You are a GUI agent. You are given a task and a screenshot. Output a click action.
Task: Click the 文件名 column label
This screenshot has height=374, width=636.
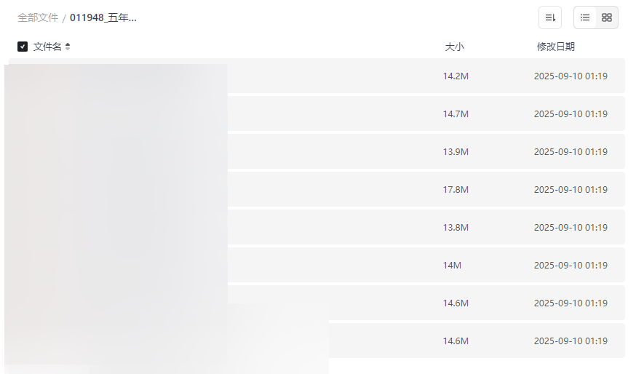tap(47, 47)
